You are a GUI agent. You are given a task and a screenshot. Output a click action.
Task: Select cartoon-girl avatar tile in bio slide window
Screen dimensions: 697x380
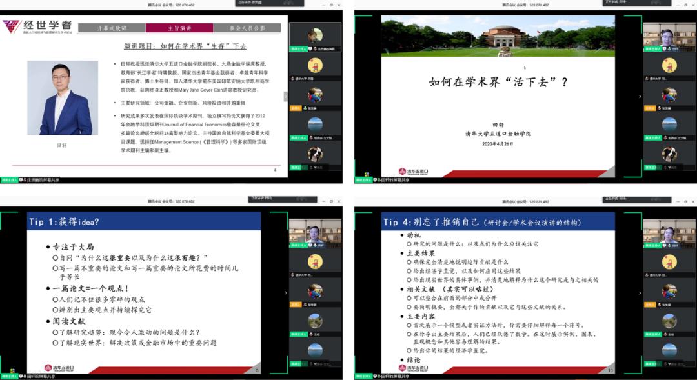point(315,67)
